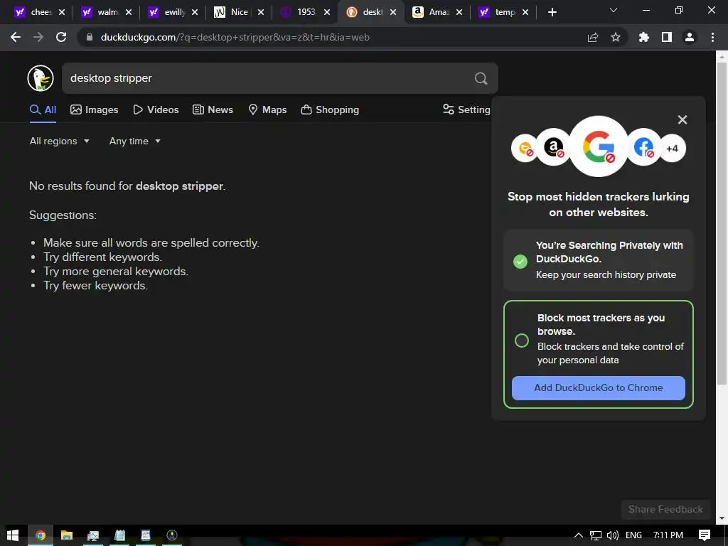
Task: Click the page vertical scrollbar
Action: click(x=722, y=223)
